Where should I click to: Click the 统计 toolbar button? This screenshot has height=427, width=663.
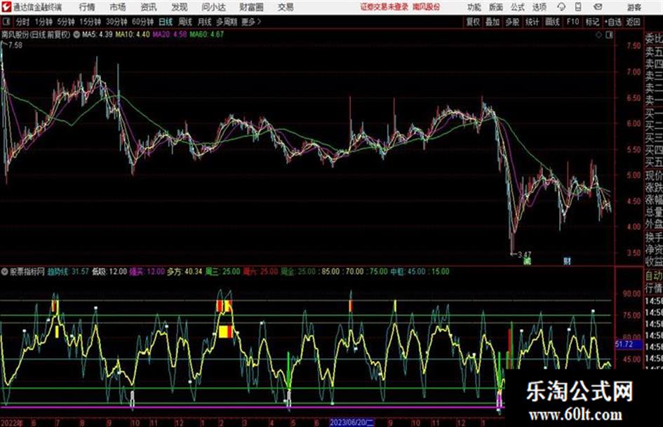[532, 22]
